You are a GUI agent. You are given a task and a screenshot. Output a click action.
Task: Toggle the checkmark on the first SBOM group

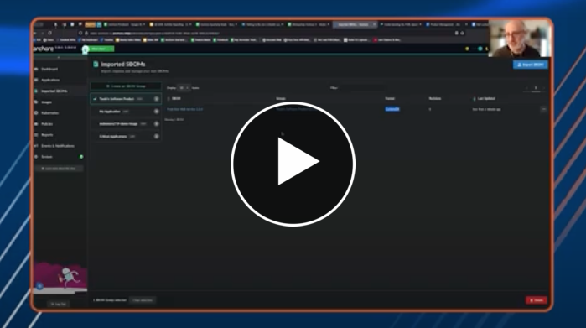(95, 99)
